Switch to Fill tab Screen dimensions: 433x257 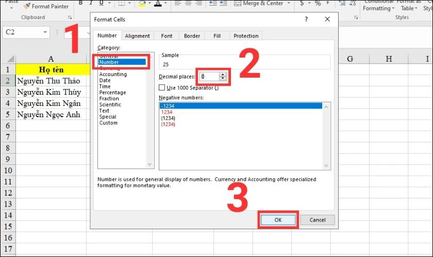coord(217,36)
